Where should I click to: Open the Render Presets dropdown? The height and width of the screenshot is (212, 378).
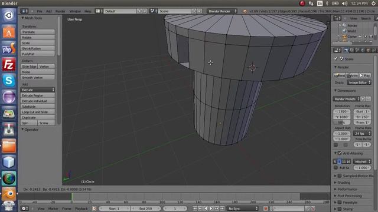347,99
